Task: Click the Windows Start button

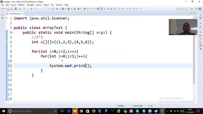Action: click(x=3, y=111)
